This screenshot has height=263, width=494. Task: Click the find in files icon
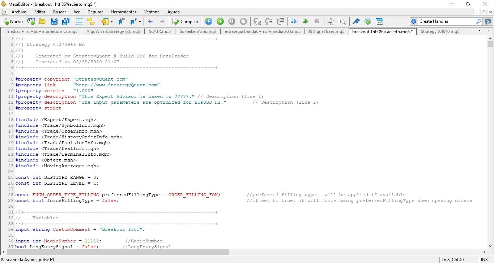coord(342,21)
